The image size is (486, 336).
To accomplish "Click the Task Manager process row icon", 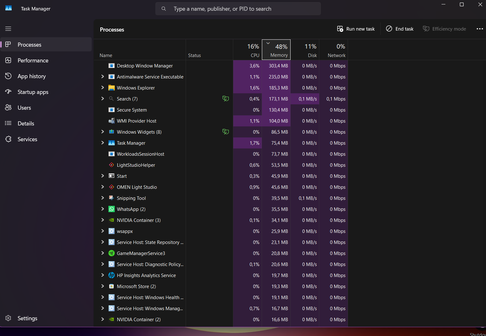I will (112, 143).
